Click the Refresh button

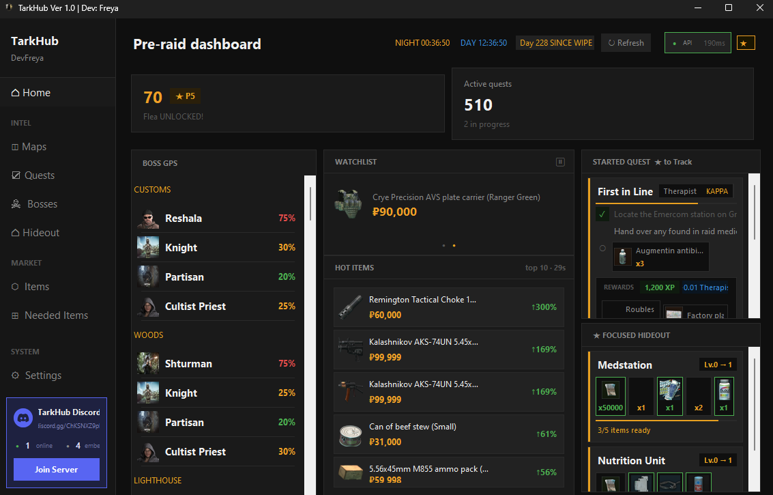click(x=626, y=43)
